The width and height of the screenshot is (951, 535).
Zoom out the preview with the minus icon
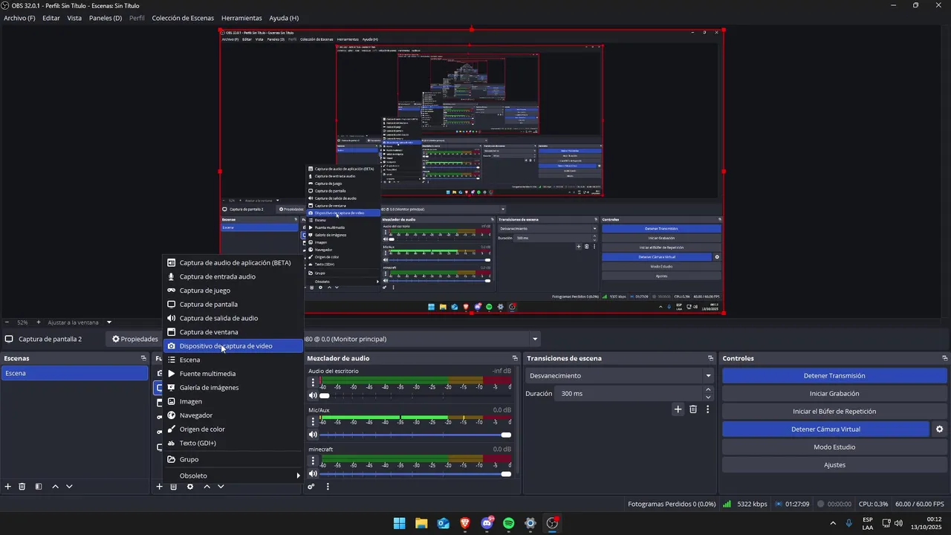tap(7, 322)
